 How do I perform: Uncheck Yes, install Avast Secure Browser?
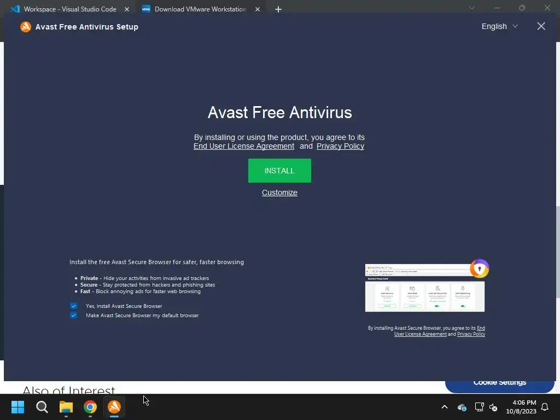[73, 306]
